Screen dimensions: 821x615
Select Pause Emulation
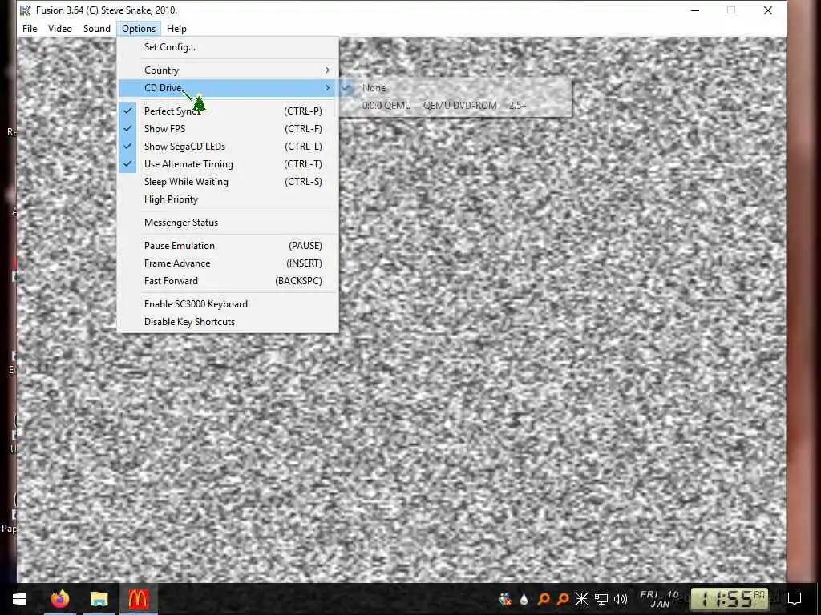(x=229, y=246)
